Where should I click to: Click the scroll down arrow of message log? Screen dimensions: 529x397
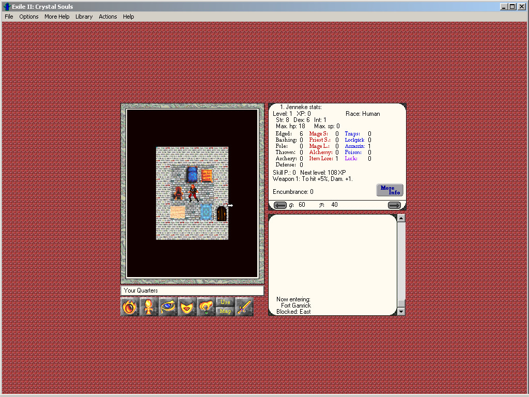tap(401, 312)
